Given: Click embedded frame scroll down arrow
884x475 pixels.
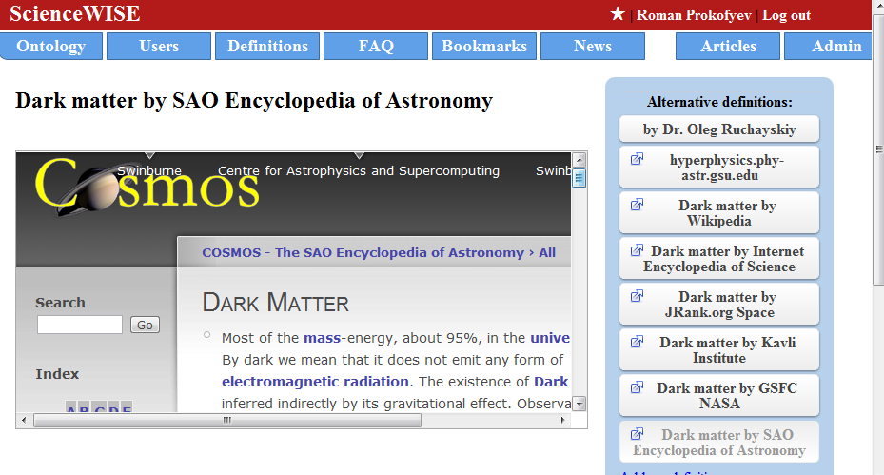Looking at the screenshot, I should (x=579, y=404).
